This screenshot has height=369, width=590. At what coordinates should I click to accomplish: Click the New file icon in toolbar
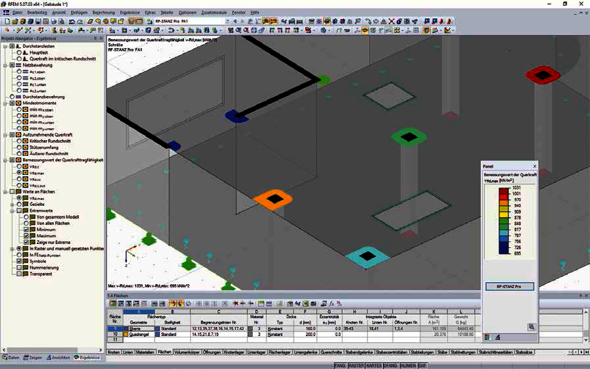point(7,22)
